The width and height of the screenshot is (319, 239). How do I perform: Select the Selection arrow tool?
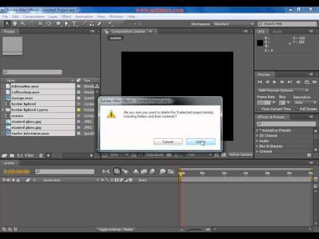7,24
